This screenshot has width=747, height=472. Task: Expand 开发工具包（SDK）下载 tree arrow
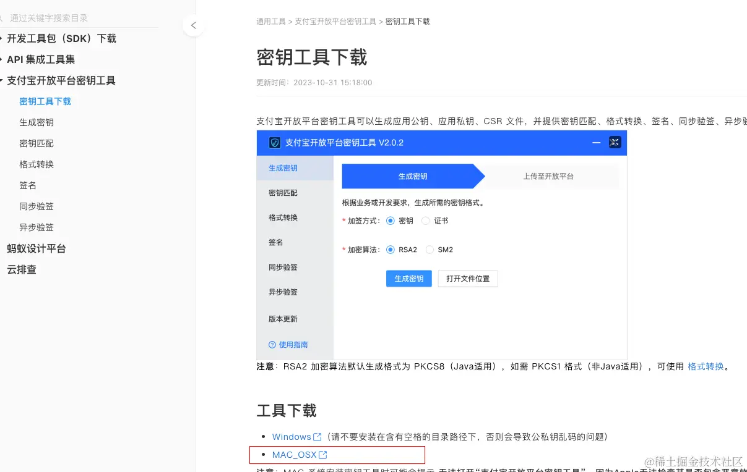(x=2, y=38)
